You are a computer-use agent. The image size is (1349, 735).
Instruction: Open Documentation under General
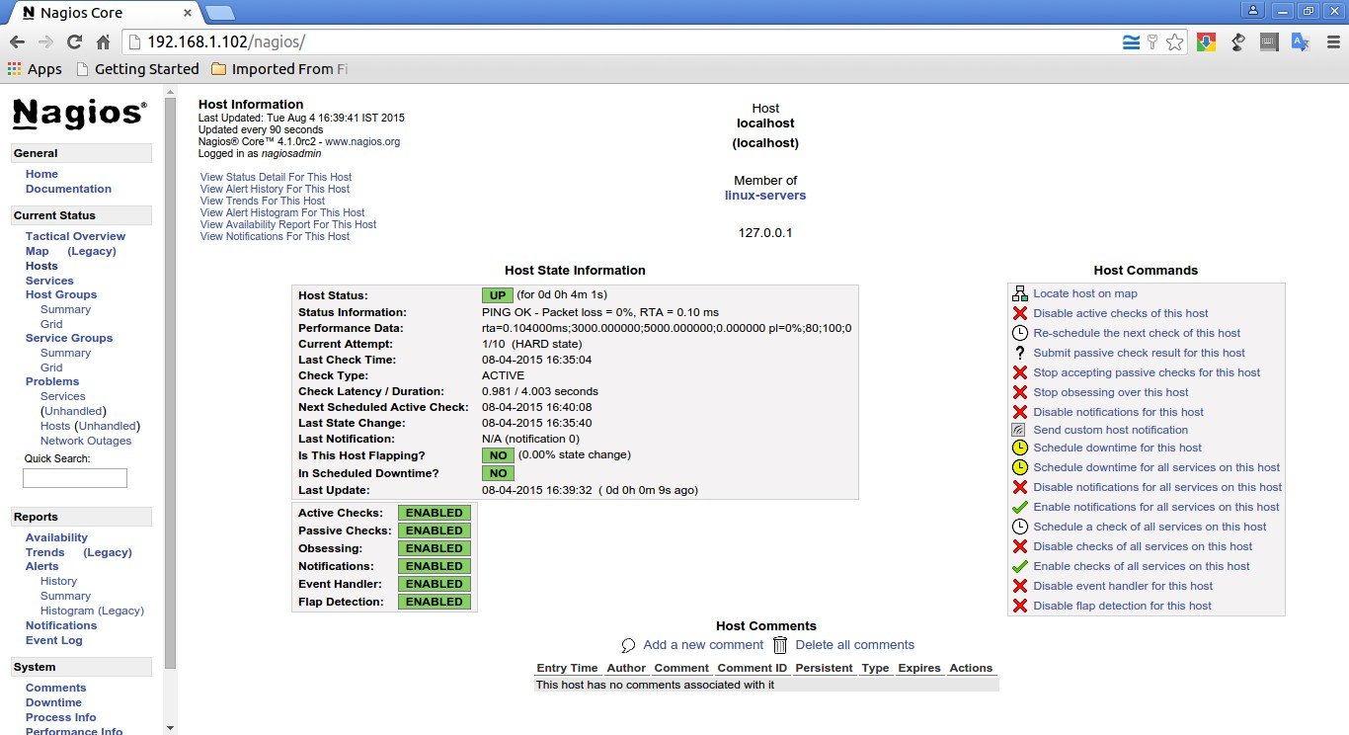pos(68,189)
